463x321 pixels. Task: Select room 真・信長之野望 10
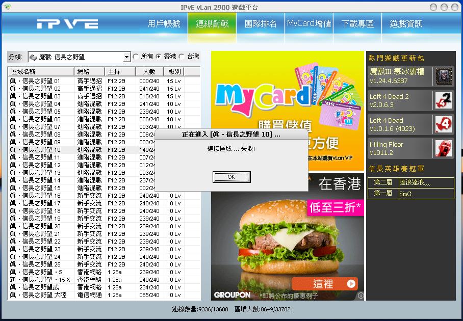pos(82,150)
